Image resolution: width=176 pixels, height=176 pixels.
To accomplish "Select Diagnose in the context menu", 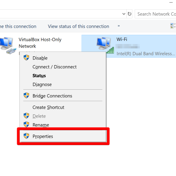I will (x=42, y=84).
